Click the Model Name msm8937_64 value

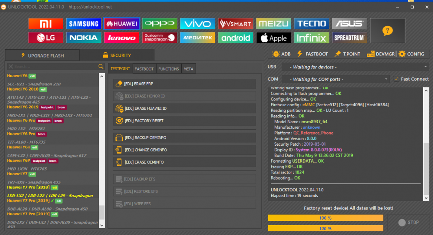tap(314, 122)
